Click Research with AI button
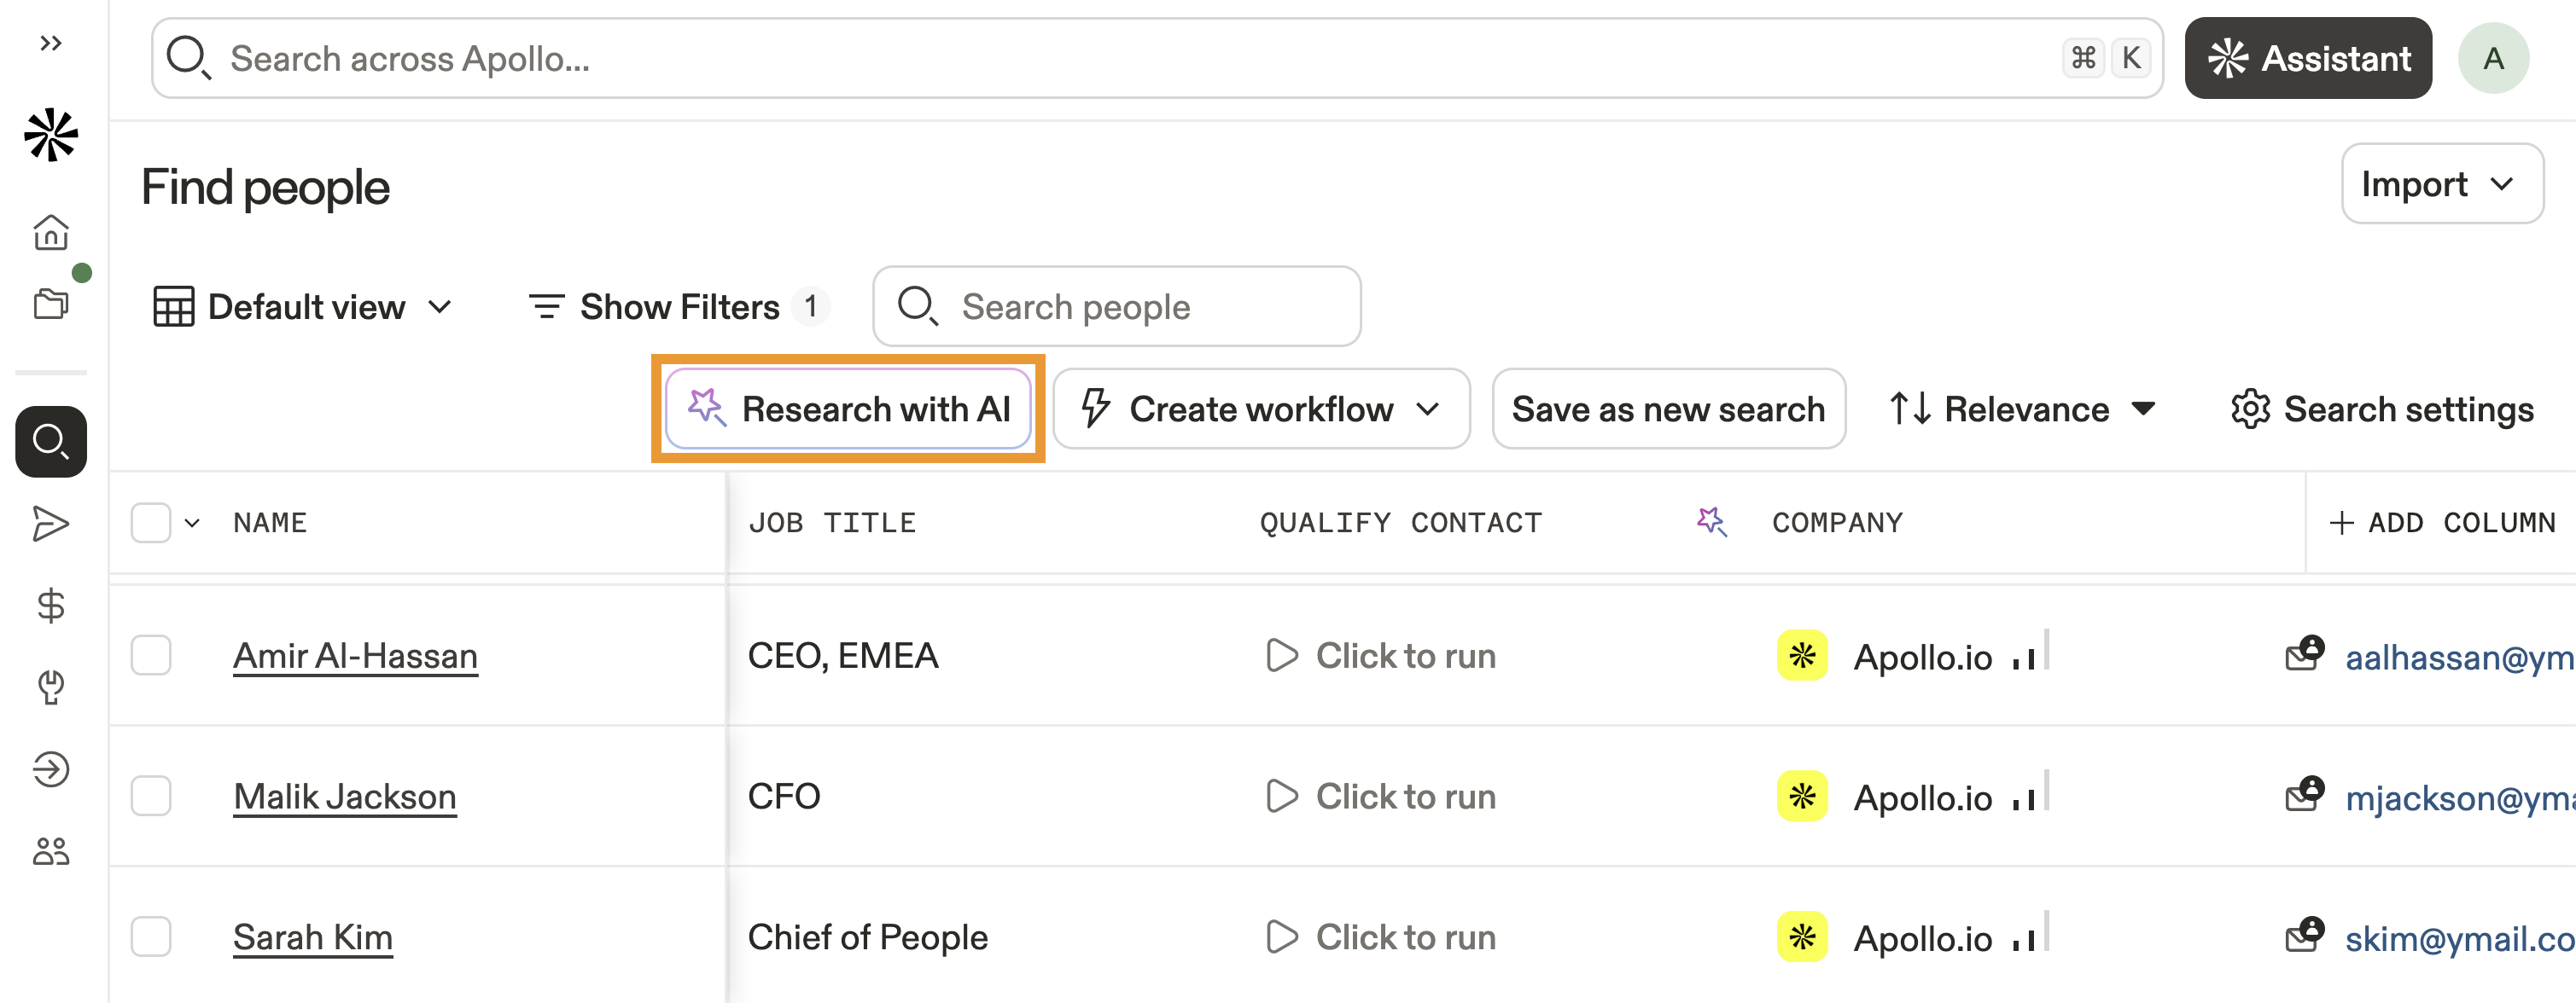Screen dimensions: 2576x1003 tap(848, 409)
